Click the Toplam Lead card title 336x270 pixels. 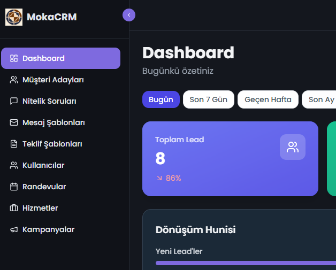click(x=180, y=140)
